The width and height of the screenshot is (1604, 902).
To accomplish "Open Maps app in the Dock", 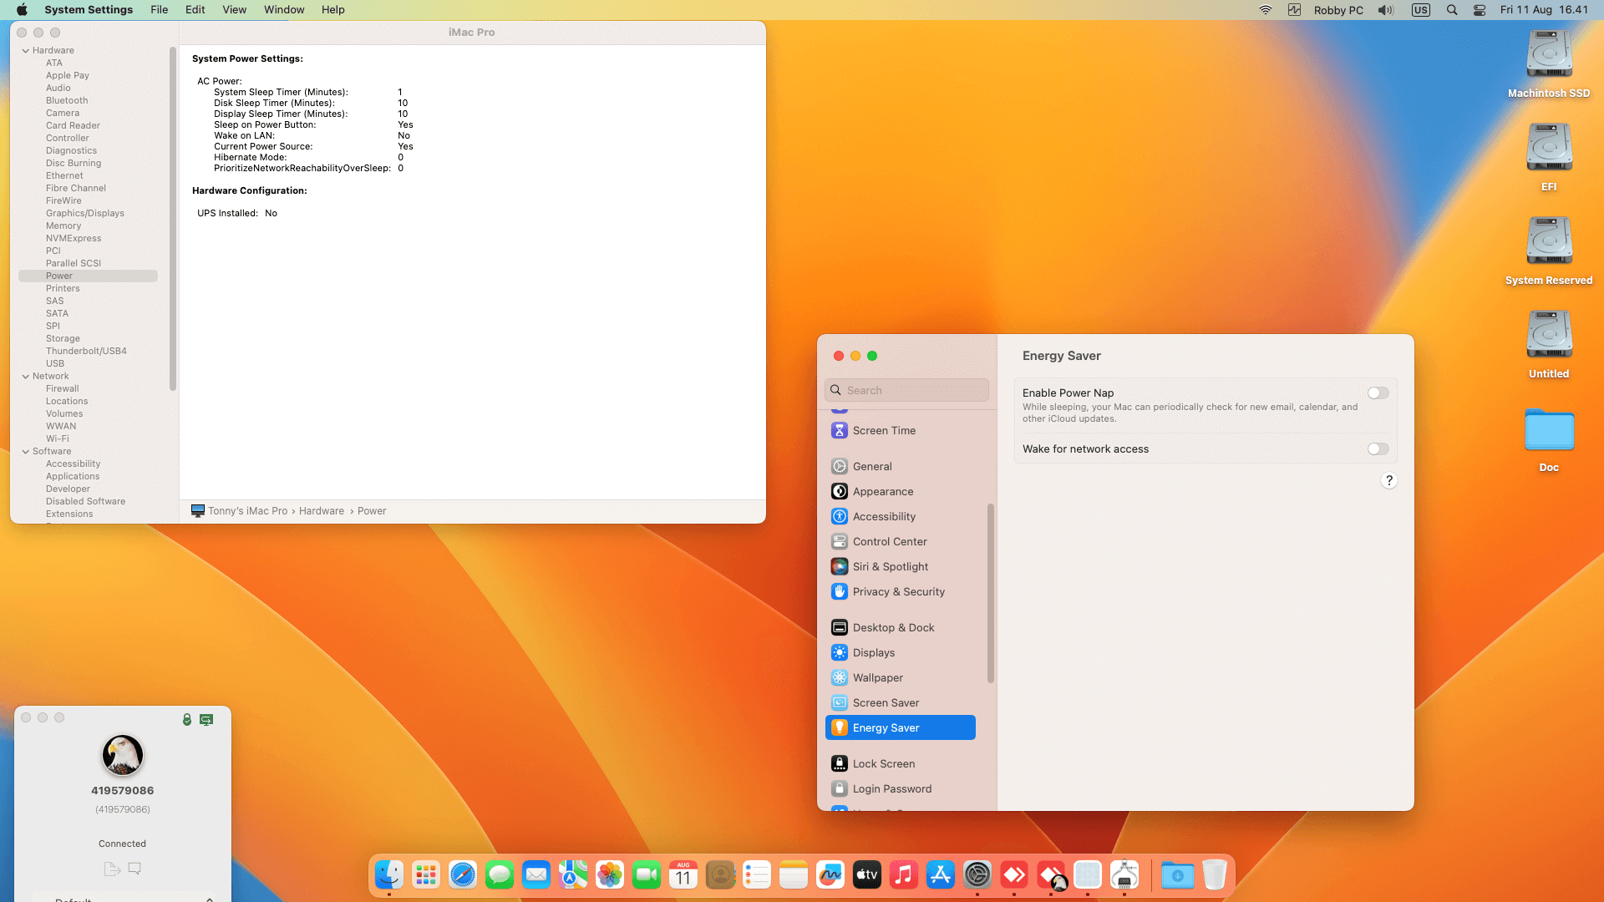I will point(573,874).
